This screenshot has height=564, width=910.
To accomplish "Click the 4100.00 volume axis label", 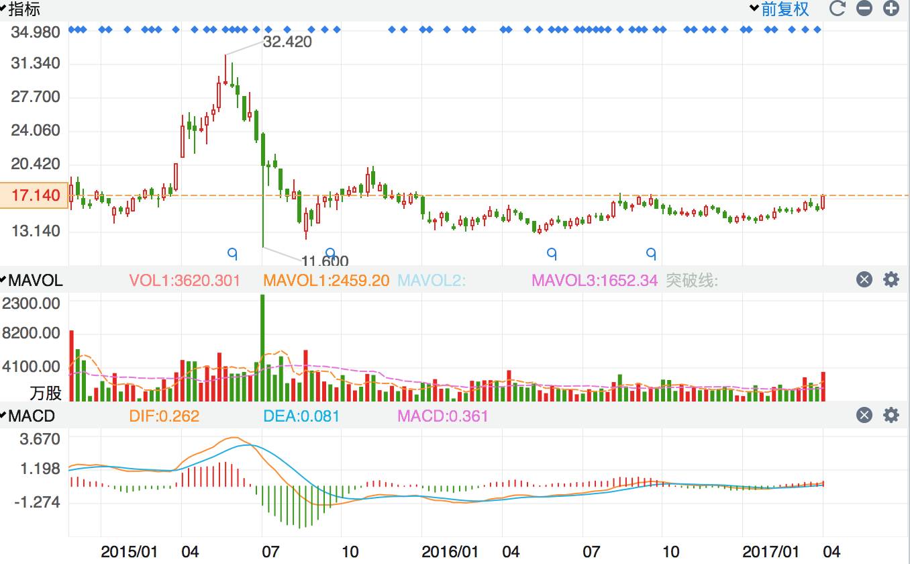I will coord(32,367).
